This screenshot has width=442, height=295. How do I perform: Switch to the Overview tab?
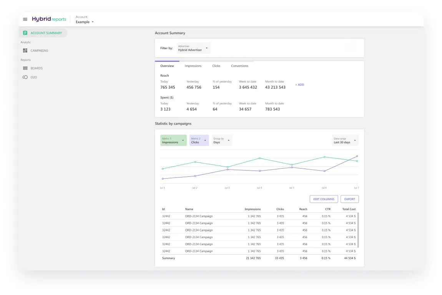tap(167, 66)
